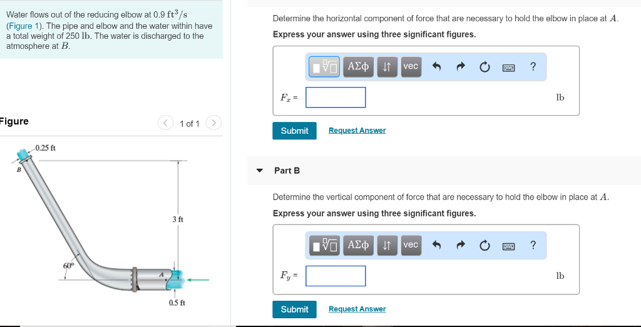Request Answer for the horizontal component
The width and height of the screenshot is (641, 327).
click(357, 131)
